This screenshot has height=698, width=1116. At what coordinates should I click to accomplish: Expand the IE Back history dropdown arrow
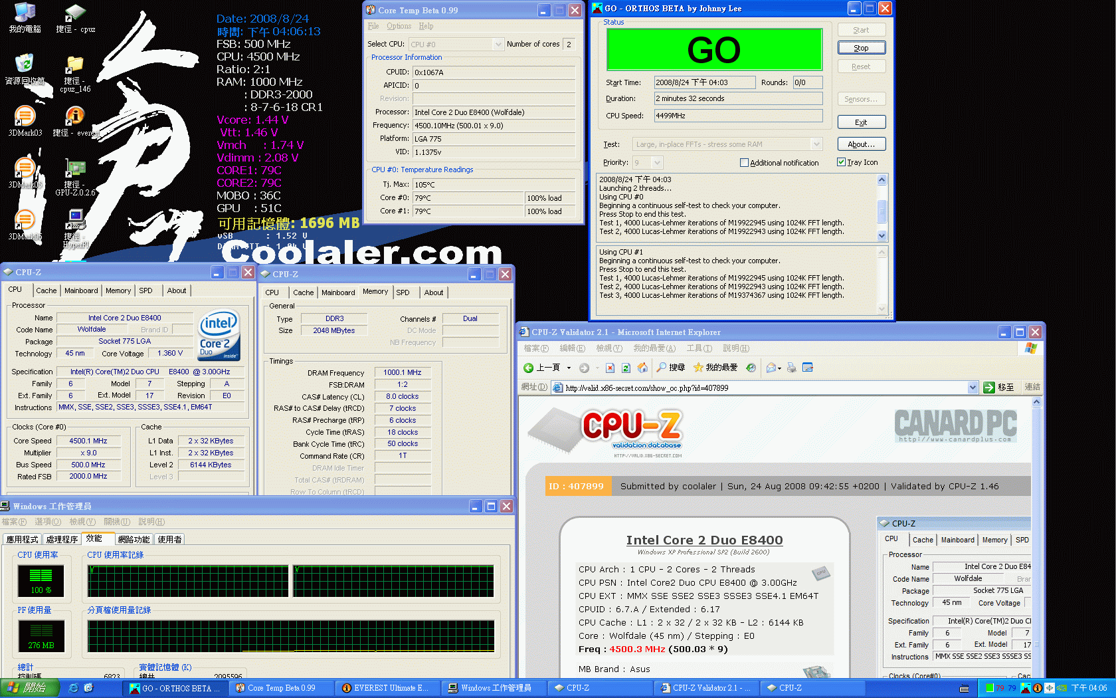pyautogui.click(x=569, y=368)
